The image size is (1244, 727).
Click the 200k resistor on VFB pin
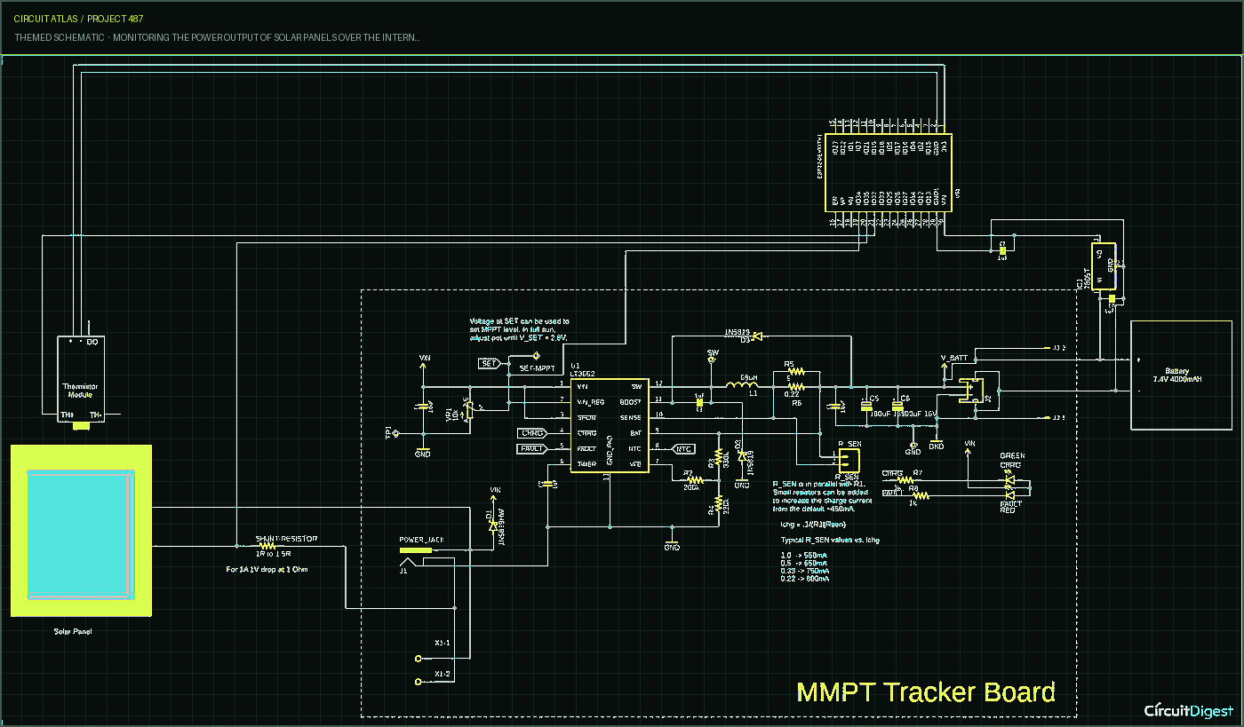click(x=693, y=478)
